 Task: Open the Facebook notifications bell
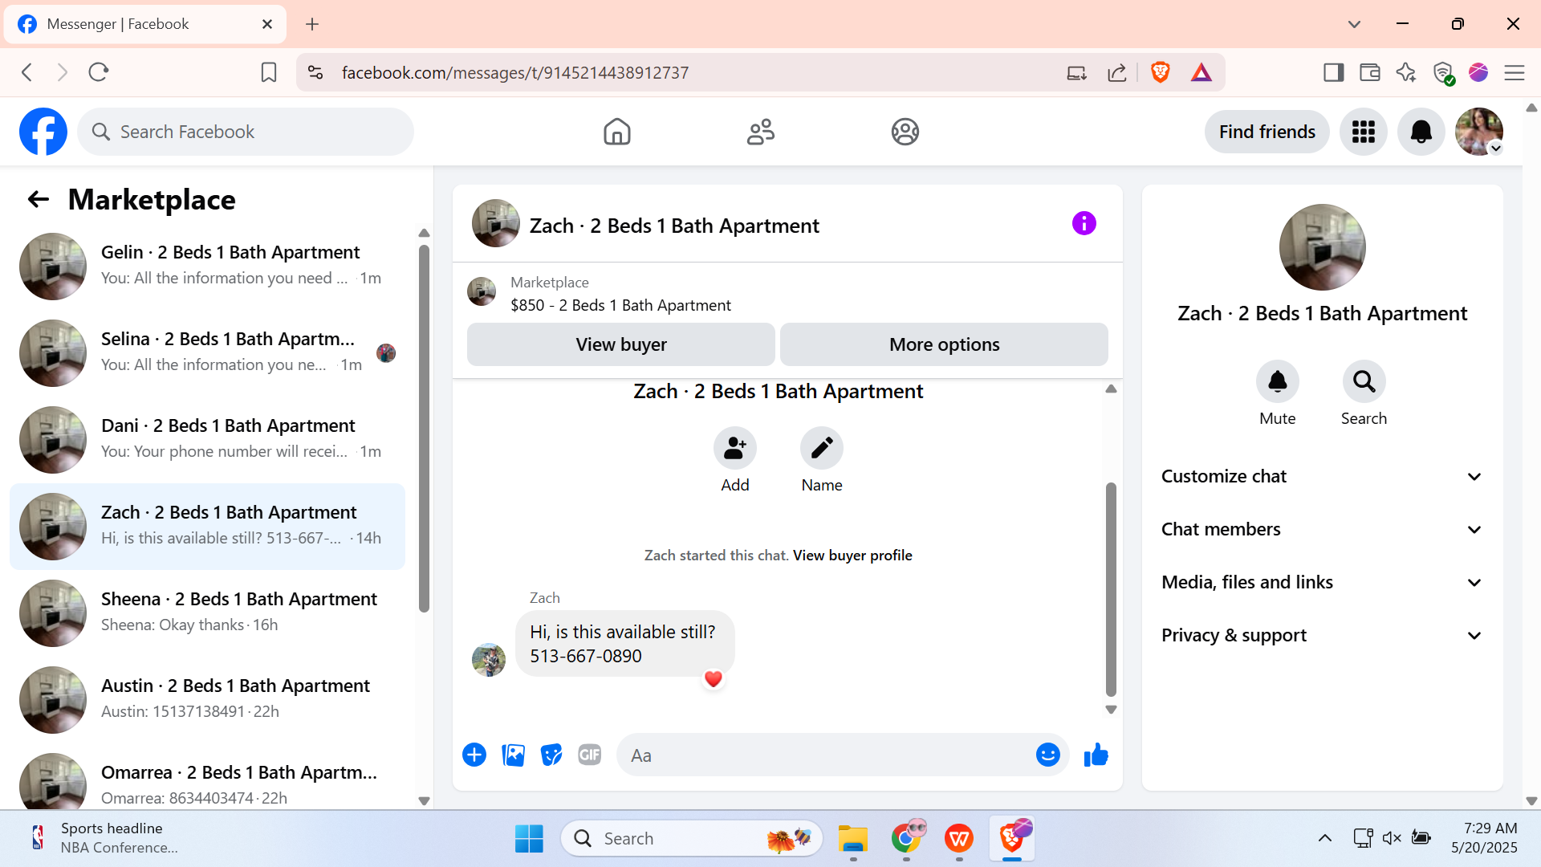pyautogui.click(x=1421, y=132)
